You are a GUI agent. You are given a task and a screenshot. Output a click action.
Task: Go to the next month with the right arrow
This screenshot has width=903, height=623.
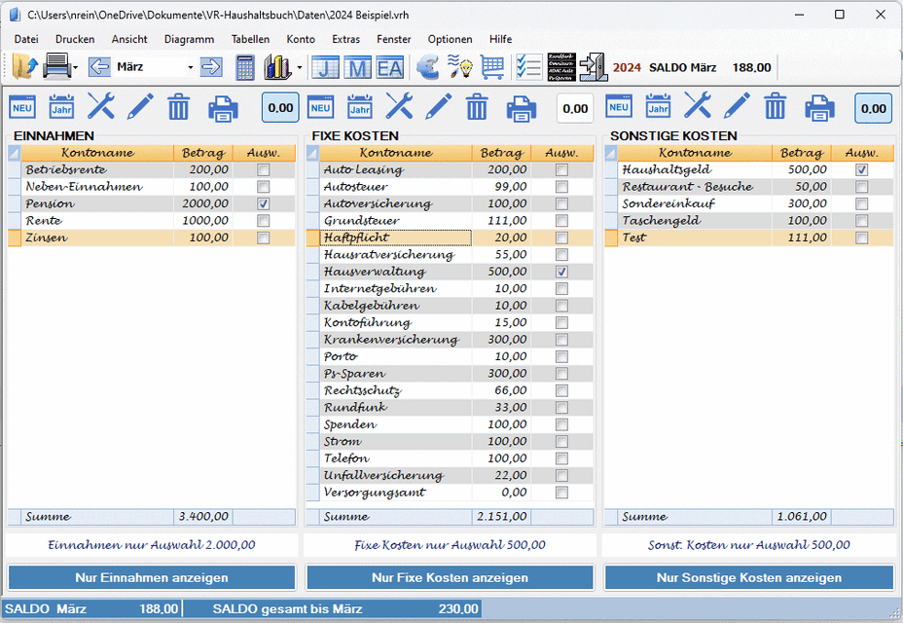[211, 67]
